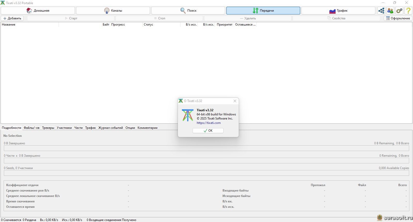Open settings gears icon

coord(399,11)
